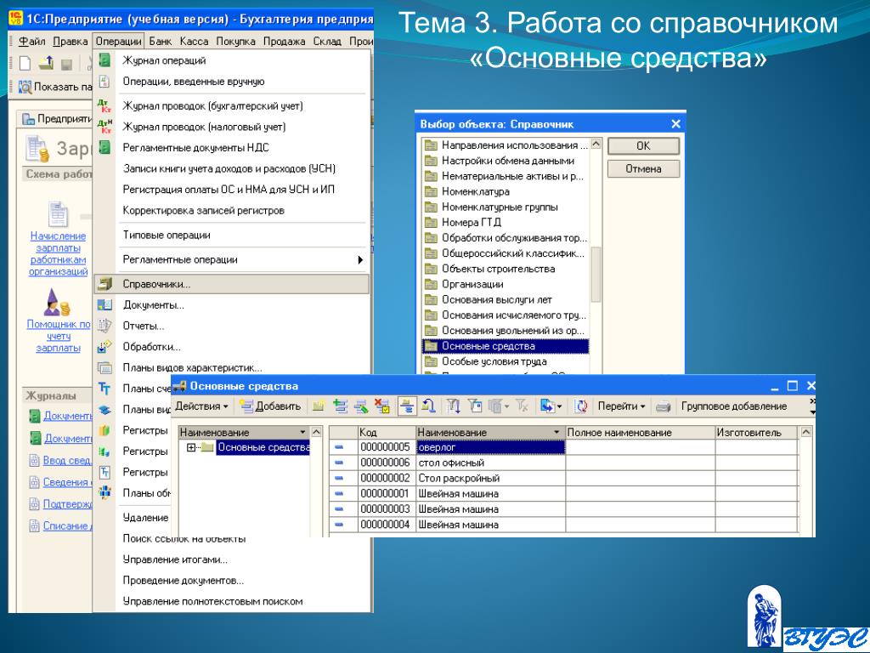
Task: Click the Добавить button
Action: [x=271, y=406]
